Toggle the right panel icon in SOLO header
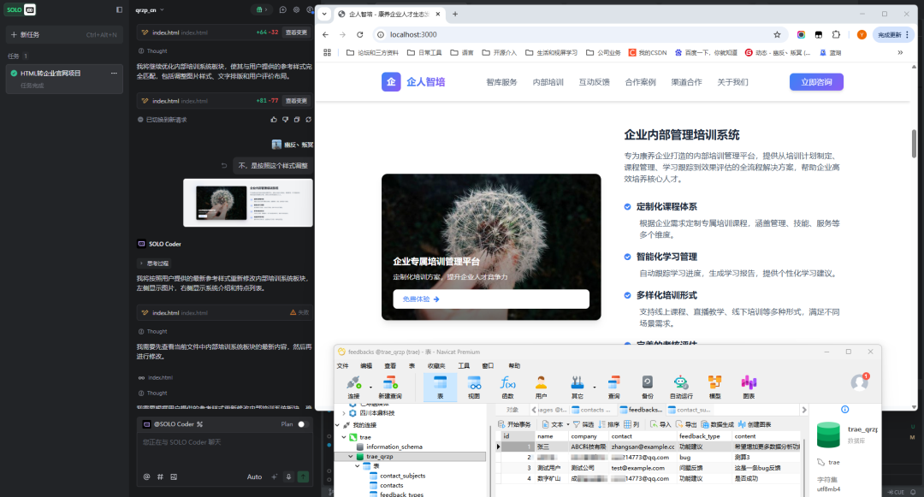924x497 pixels. click(117, 9)
